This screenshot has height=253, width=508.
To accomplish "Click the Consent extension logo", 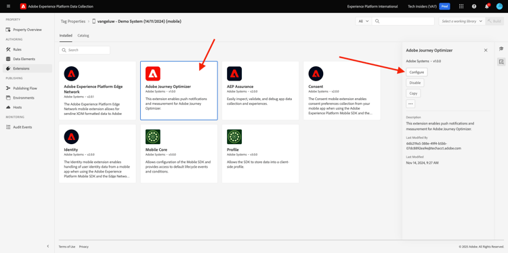I will pos(316,74).
